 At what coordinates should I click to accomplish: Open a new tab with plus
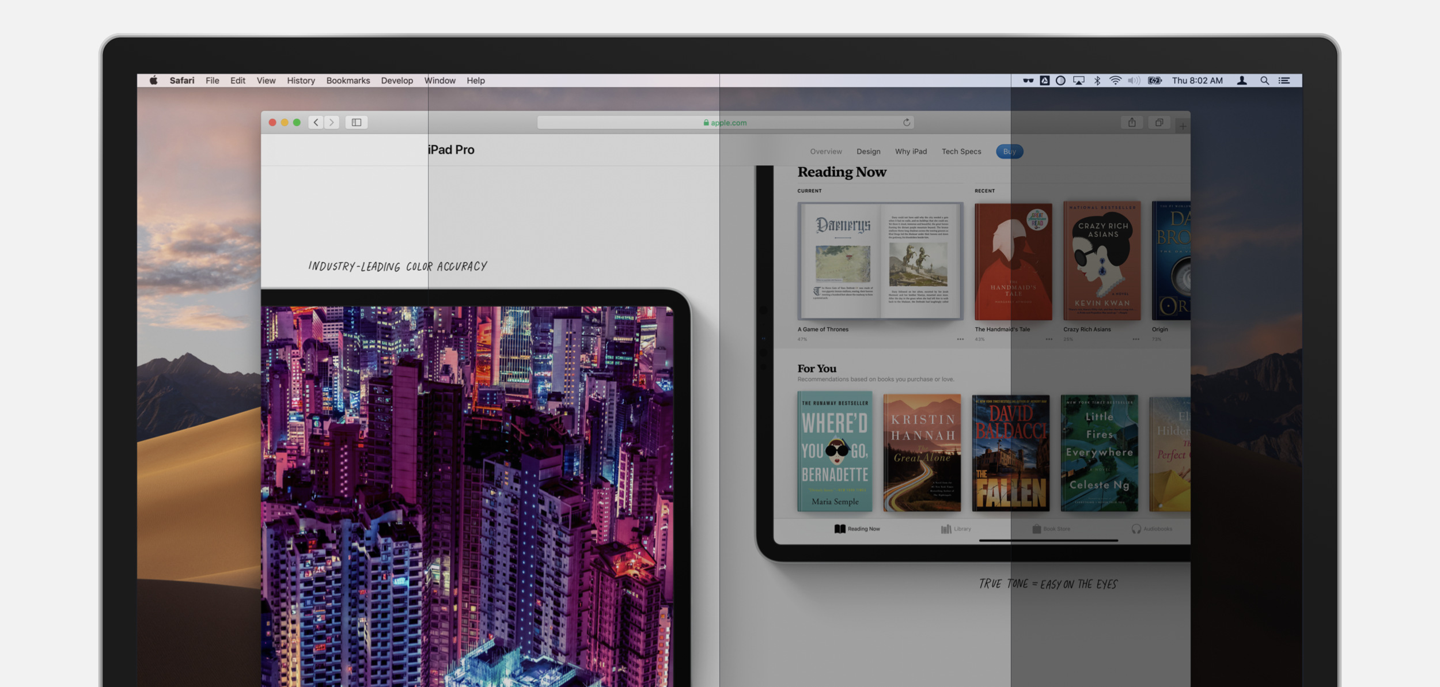tap(1183, 126)
